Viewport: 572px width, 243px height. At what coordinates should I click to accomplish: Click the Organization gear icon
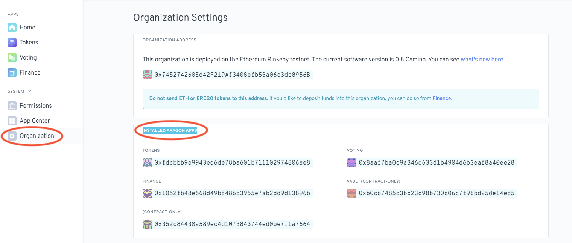12,136
